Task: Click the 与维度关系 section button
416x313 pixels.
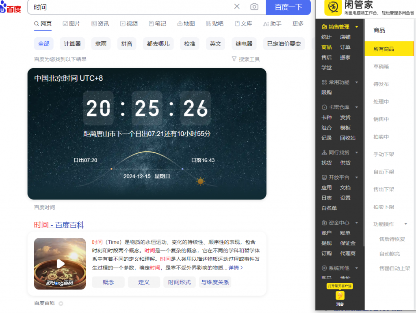Action: pos(215,282)
